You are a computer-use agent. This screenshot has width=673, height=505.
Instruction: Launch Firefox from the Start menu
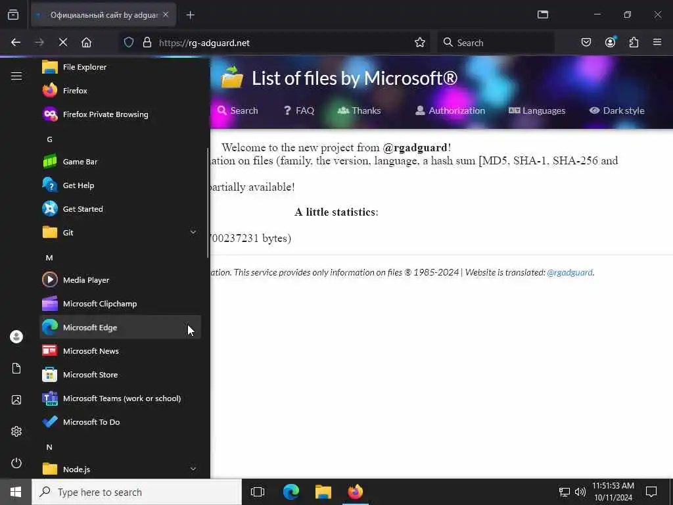120,91
